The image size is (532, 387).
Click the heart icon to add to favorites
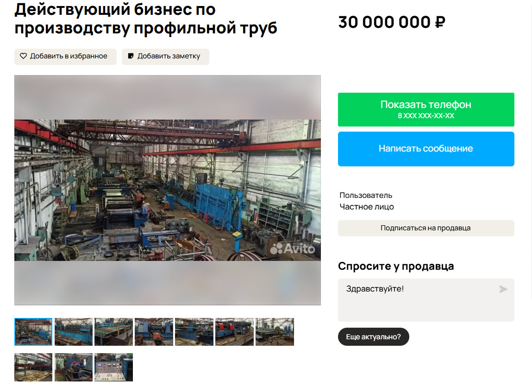pos(23,56)
